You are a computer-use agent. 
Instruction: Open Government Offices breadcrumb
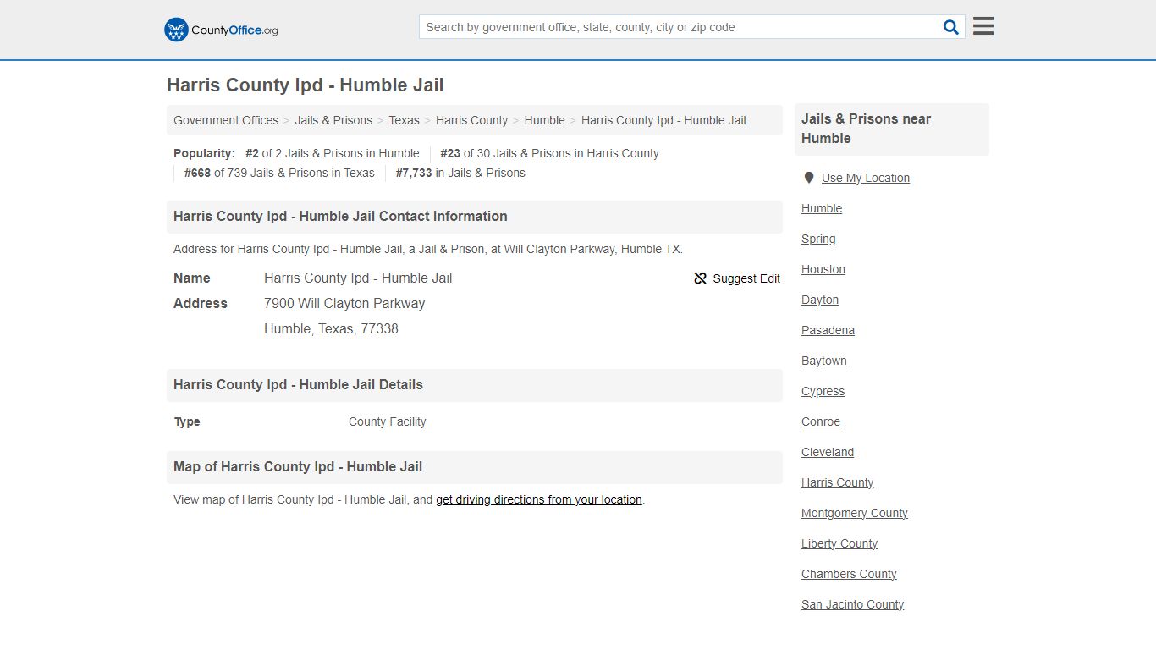click(x=226, y=120)
